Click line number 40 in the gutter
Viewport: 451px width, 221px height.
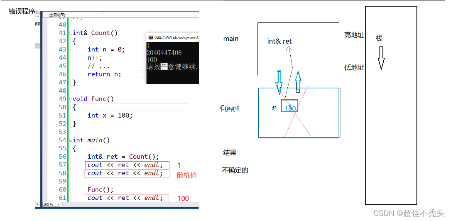click(62, 25)
